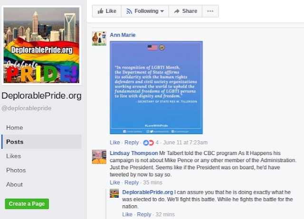
Task: View the Tillerson LGBTI quote image
Action: [x=156, y=87]
